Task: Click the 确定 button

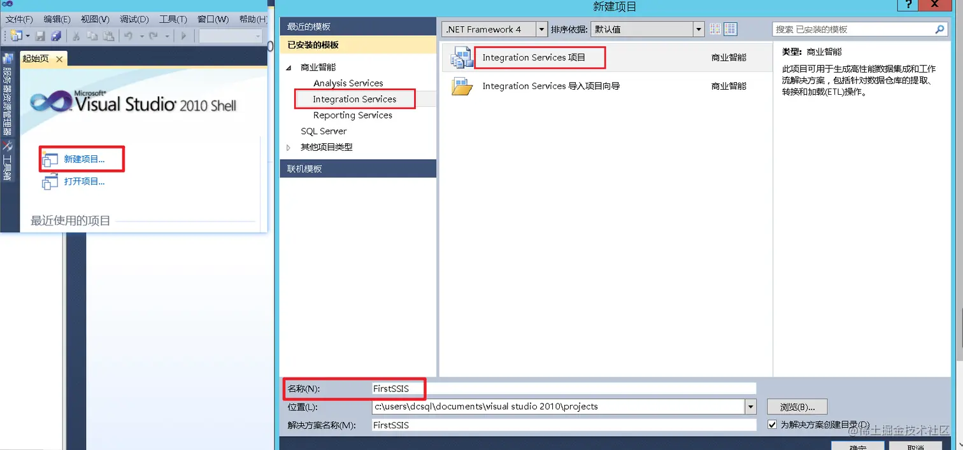Action: [x=858, y=446]
